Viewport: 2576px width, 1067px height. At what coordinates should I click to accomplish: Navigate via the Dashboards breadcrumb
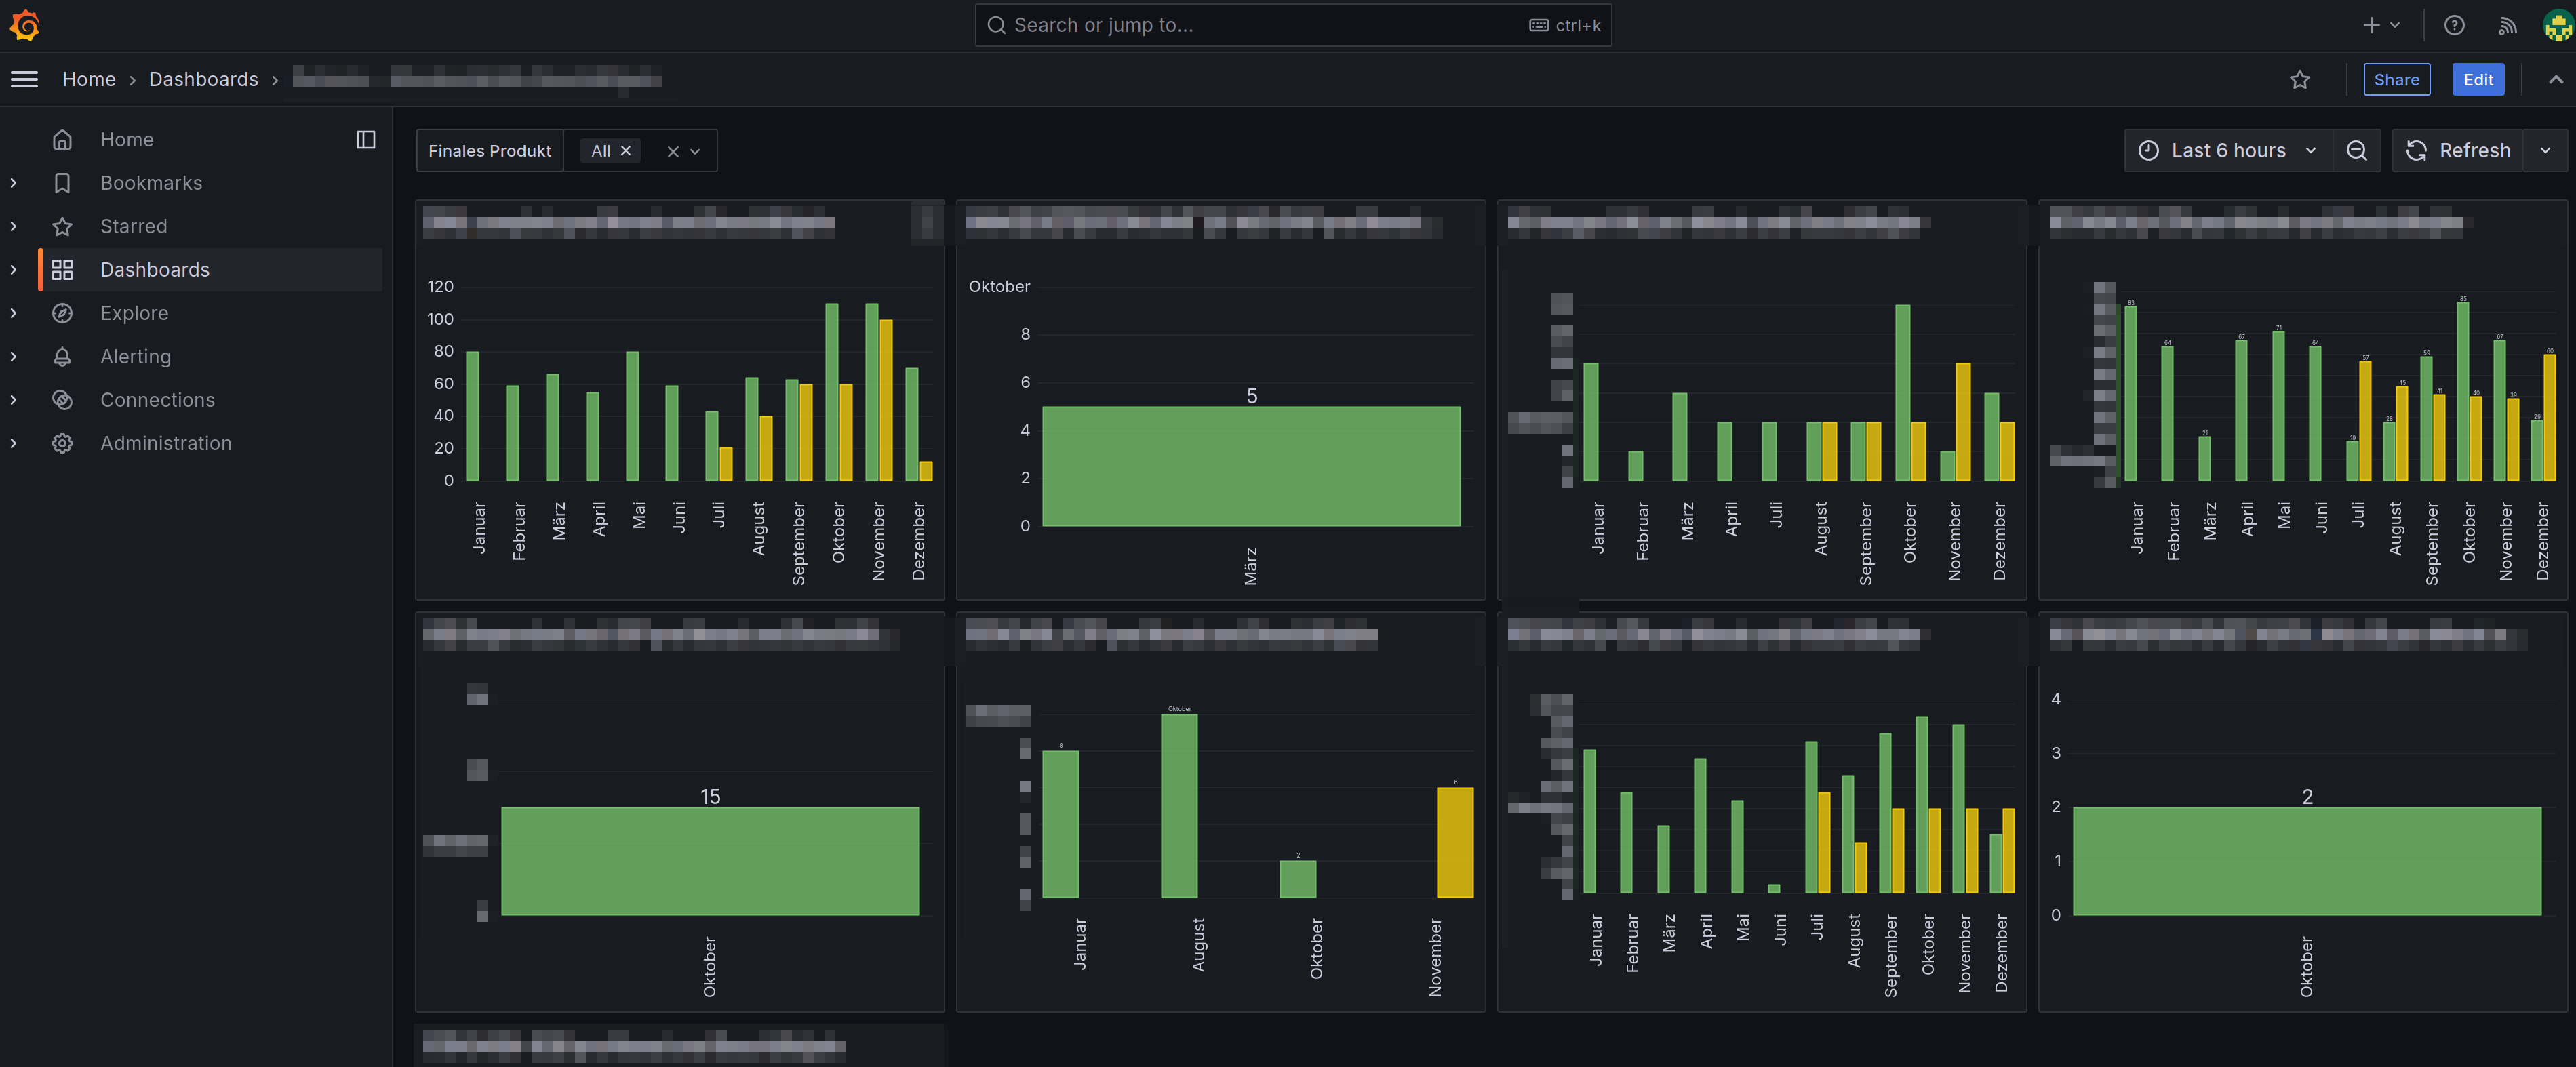click(x=203, y=79)
